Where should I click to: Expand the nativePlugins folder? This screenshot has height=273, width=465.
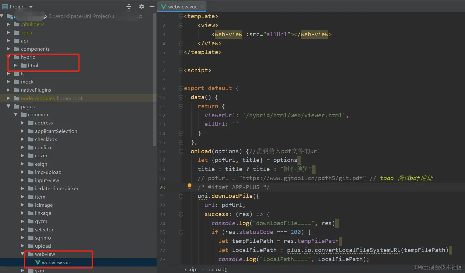tap(8, 90)
